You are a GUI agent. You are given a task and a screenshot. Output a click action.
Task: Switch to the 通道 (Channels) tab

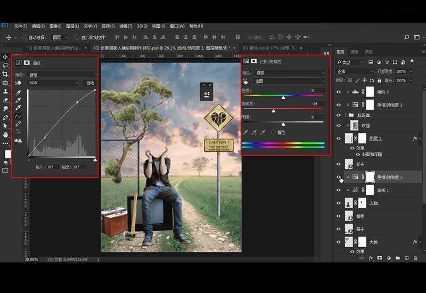[355, 52]
